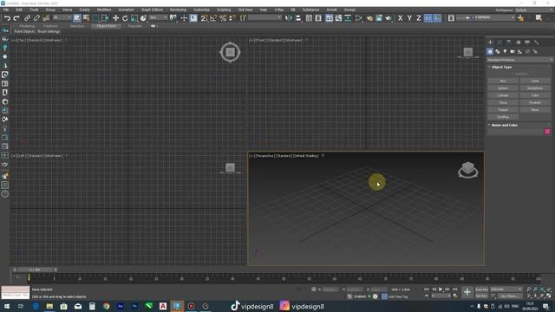Image resolution: width=555 pixels, height=312 pixels.
Task: Undo the last action
Action: (7, 18)
